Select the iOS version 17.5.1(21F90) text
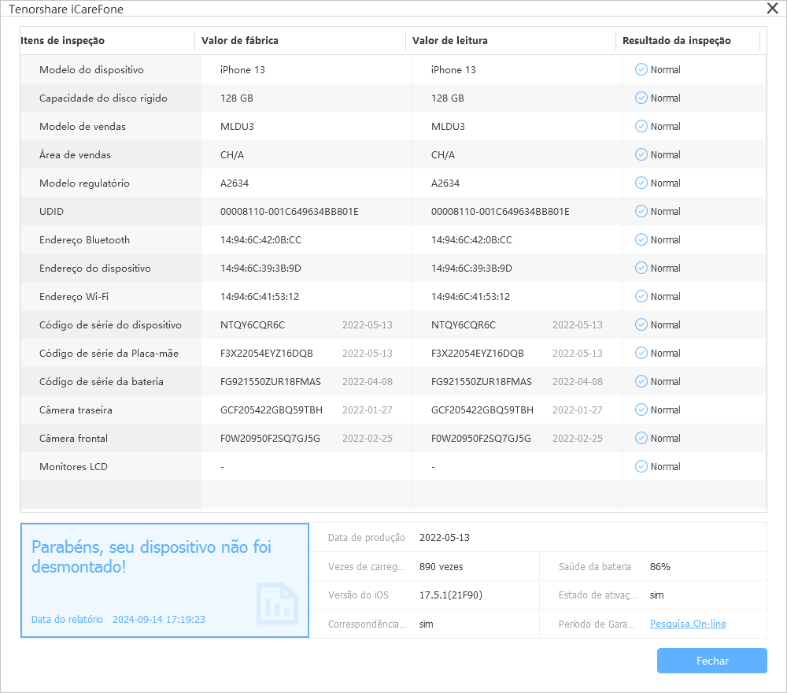This screenshot has width=787, height=693. pyautogui.click(x=451, y=595)
